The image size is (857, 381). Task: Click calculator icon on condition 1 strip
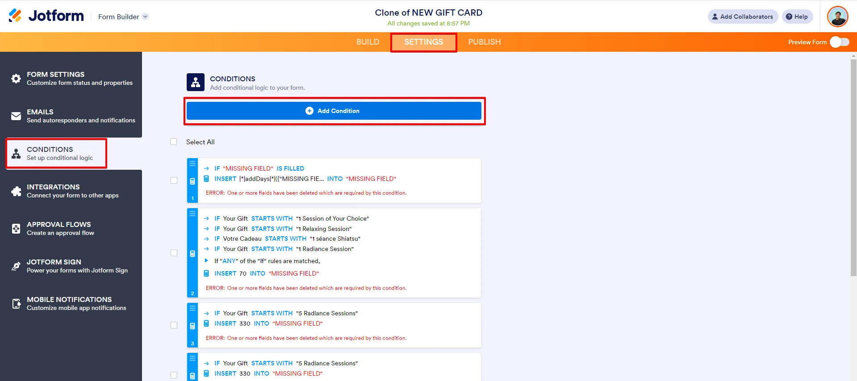[192, 181]
